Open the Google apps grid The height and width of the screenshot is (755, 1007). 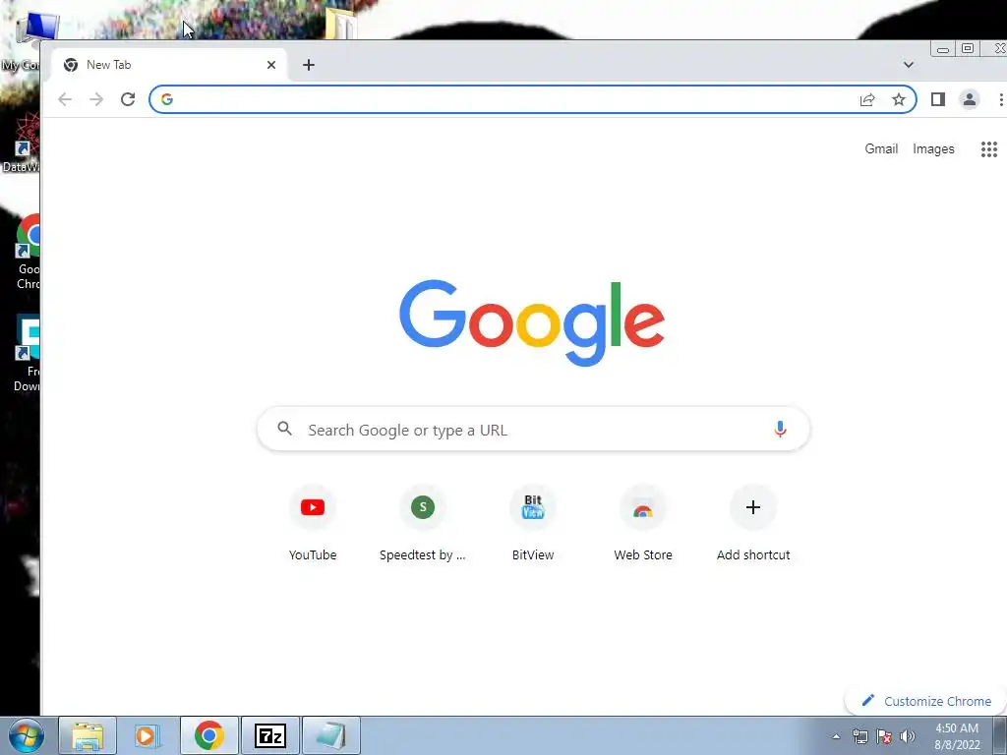click(989, 149)
